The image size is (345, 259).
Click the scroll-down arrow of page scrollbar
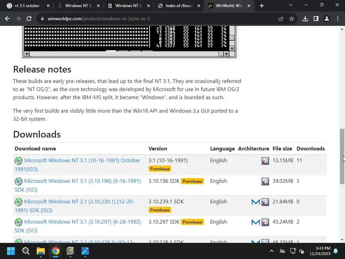[342, 240]
